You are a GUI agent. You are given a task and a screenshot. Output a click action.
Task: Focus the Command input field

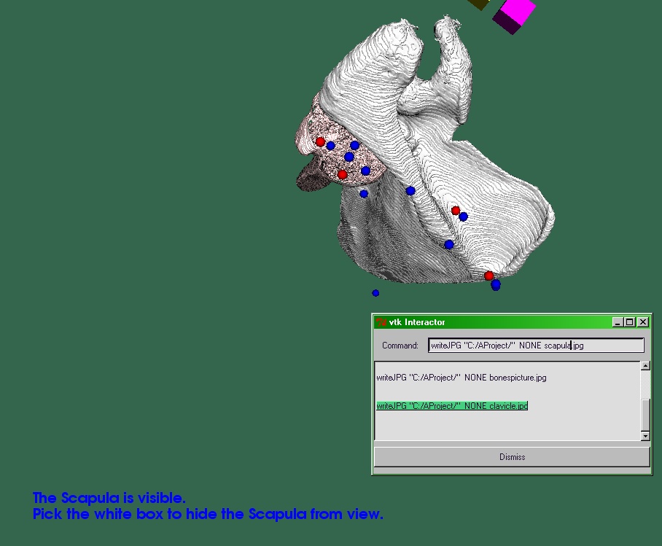536,346
